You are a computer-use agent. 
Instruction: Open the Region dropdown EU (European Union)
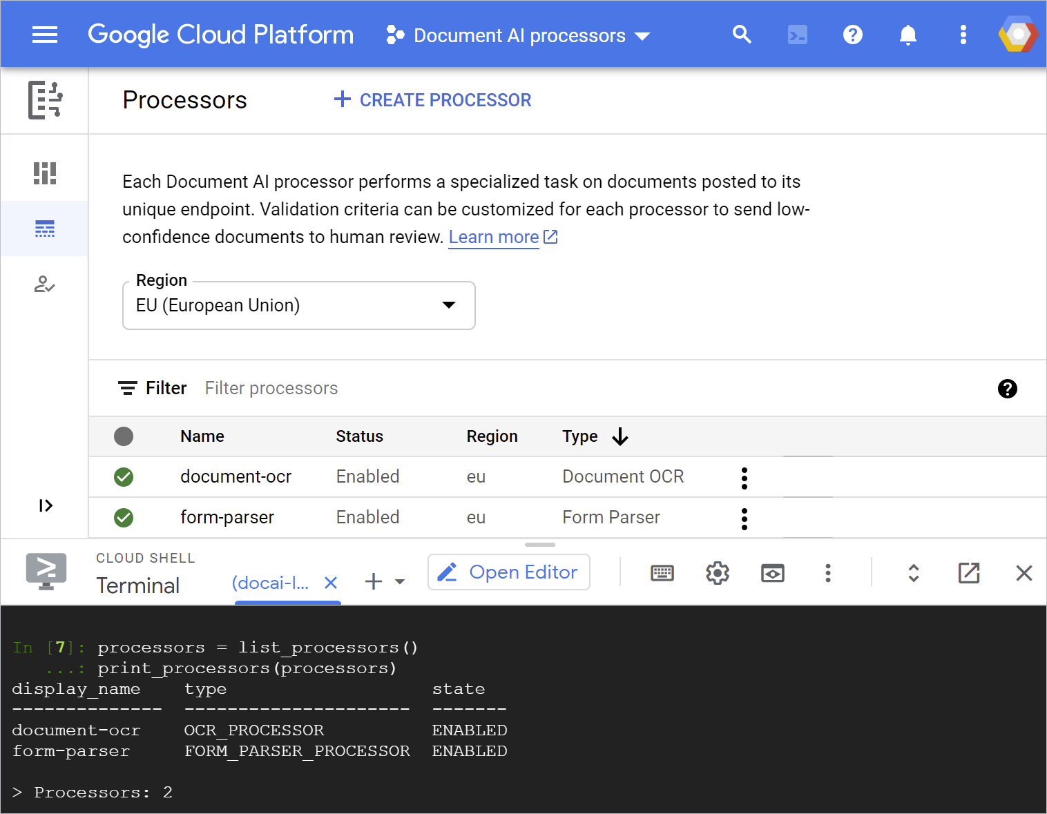tap(298, 306)
